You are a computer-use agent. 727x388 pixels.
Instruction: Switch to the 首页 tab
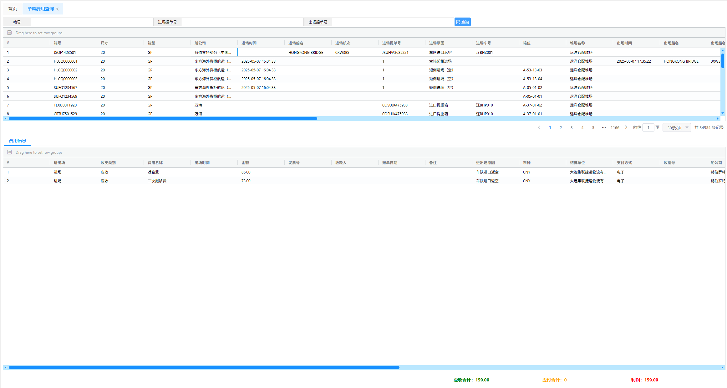[13, 9]
